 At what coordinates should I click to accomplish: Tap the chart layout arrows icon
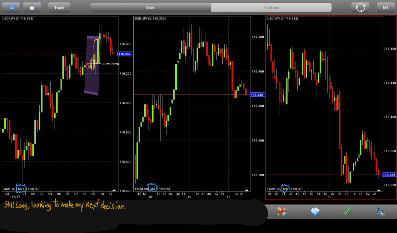coord(32,7)
